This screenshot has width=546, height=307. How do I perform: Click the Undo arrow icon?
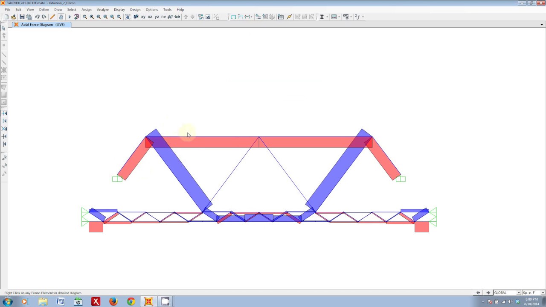click(x=37, y=17)
